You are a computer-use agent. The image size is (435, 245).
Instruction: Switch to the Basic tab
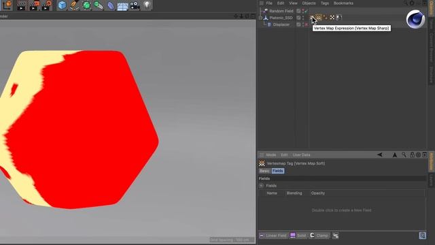[264, 171]
